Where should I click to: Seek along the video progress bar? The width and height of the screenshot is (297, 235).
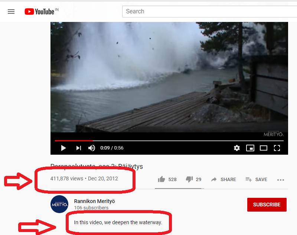[169, 141]
